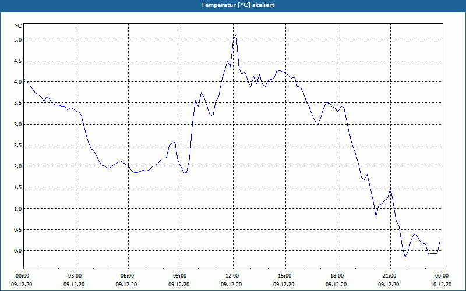The image size is (466, 291).
Task: Click the 5,0 y-axis label
Action: coord(19,40)
